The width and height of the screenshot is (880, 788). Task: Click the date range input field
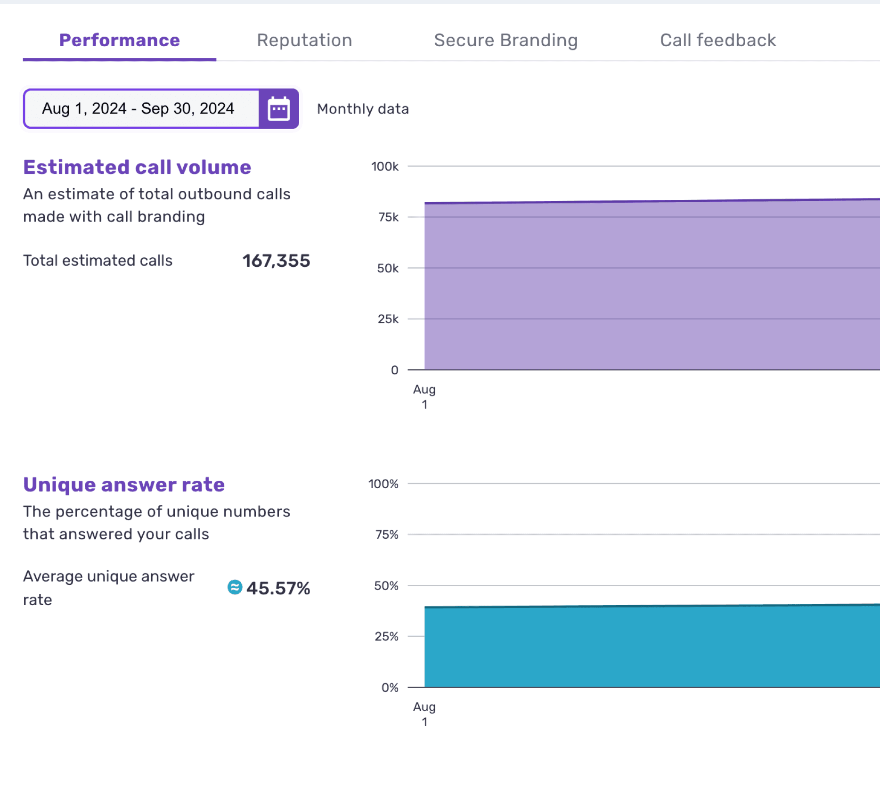coord(141,109)
